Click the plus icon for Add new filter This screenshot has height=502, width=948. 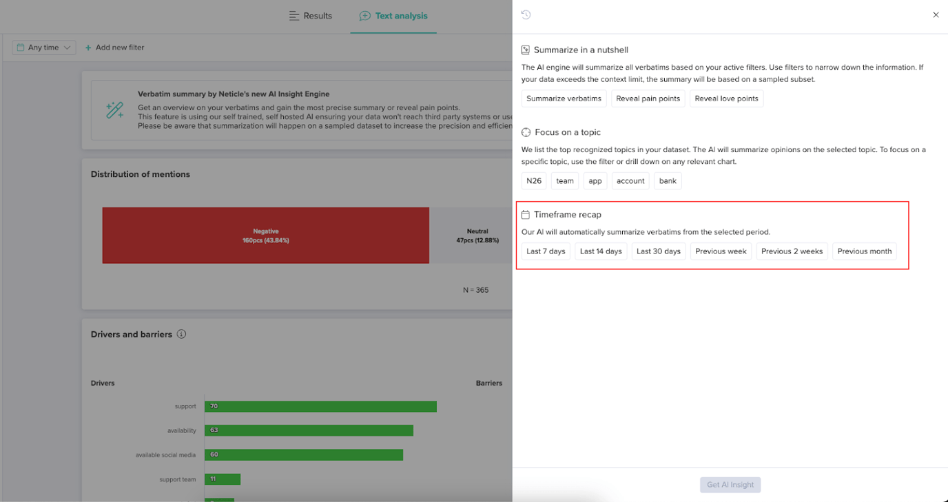(x=88, y=48)
